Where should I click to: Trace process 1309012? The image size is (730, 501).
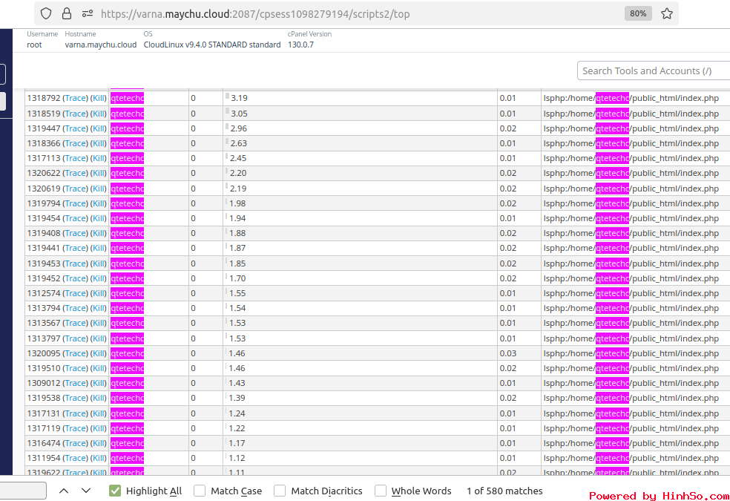pyautogui.click(x=75, y=383)
